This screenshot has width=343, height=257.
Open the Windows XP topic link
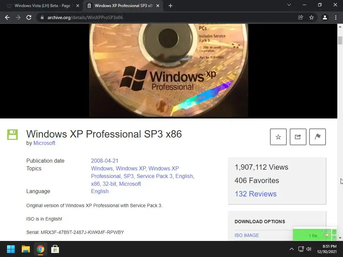(131, 168)
